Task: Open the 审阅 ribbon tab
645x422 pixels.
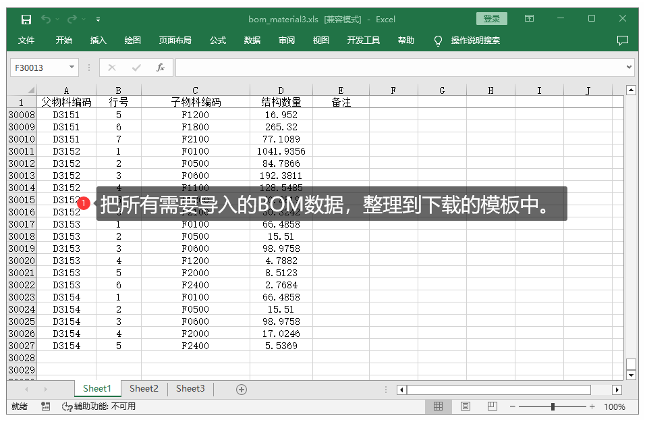Action: [287, 41]
